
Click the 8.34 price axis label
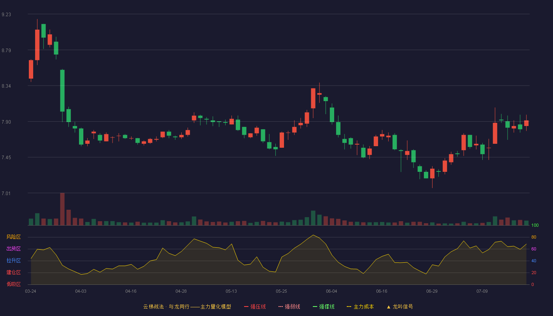click(x=6, y=86)
